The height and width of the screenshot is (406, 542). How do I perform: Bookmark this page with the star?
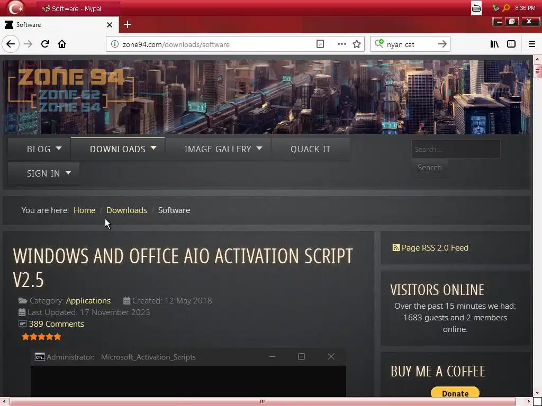click(x=357, y=44)
